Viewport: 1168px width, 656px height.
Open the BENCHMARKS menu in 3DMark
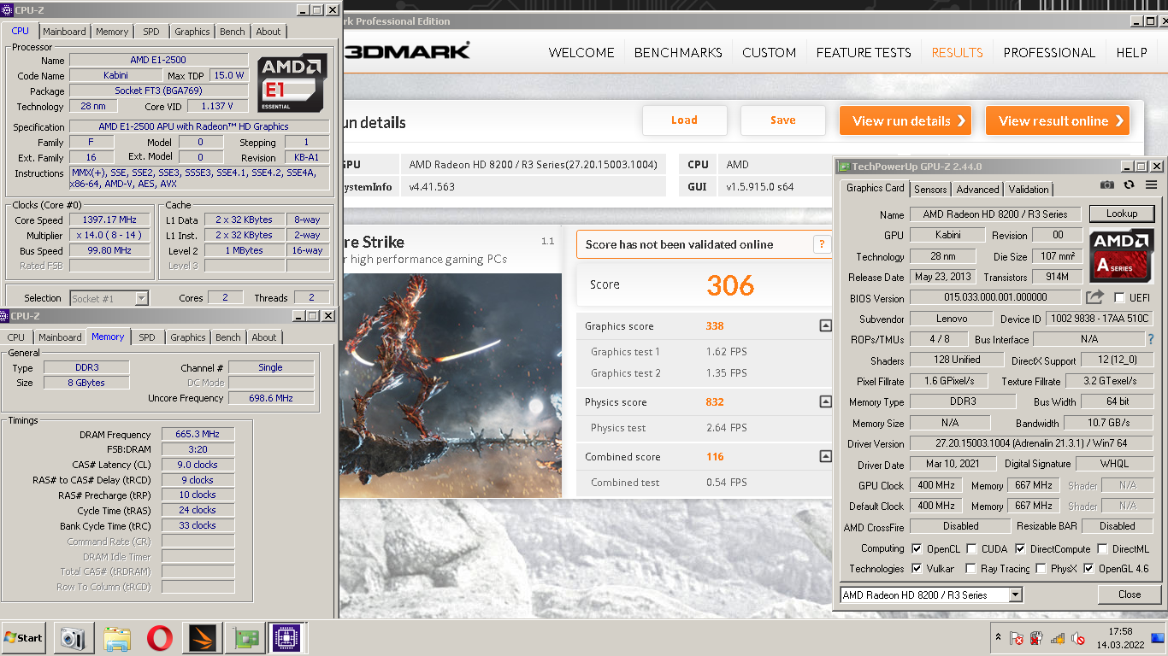(x=678, y=52)
